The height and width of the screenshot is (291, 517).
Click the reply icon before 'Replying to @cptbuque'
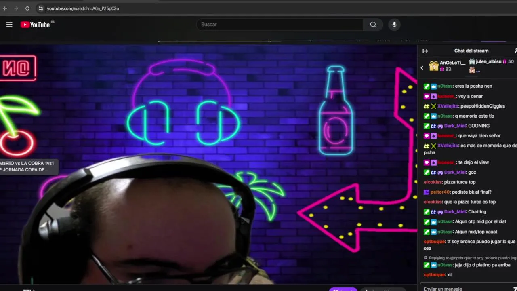tap(425, 258)
